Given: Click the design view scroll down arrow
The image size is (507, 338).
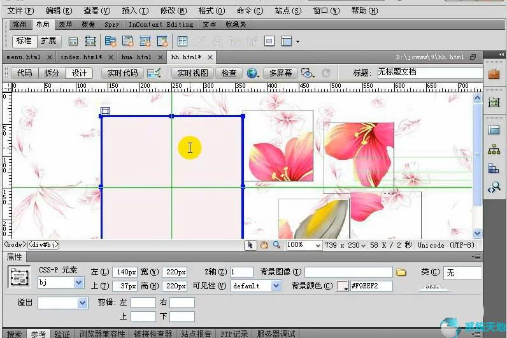Looking at the screenshot, I should tap(477, 233).
